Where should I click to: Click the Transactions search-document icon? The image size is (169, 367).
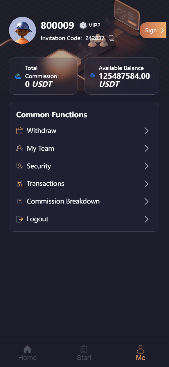click(20, 184)
